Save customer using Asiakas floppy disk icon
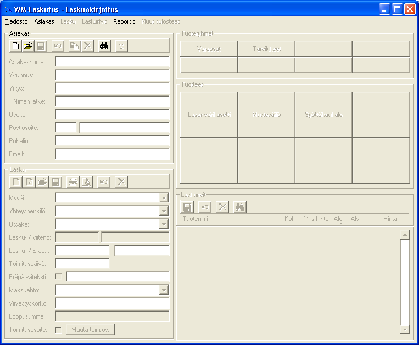 pyautogui.click(x=41, y=46)
